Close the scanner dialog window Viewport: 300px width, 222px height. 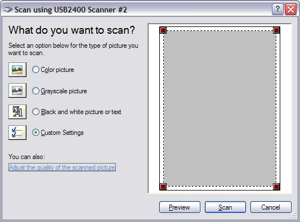[290, 9]
